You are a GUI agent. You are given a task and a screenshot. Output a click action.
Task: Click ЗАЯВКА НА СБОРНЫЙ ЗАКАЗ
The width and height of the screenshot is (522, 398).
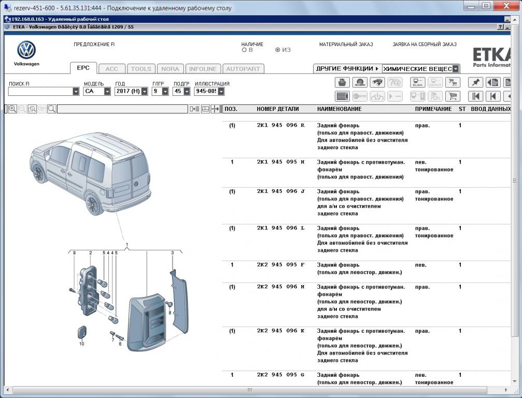425,44
